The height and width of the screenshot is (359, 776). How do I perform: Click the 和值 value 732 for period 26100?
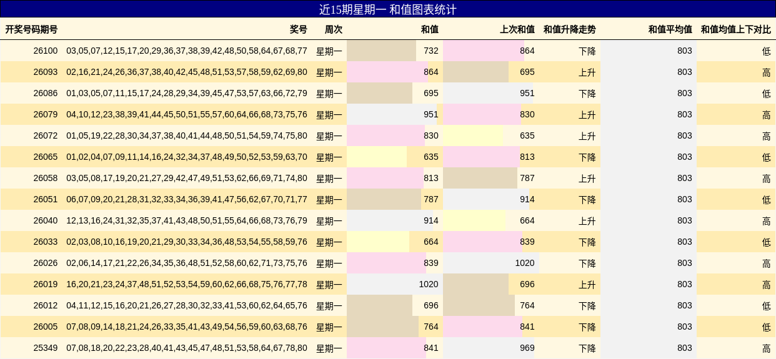tap(431, 51)
